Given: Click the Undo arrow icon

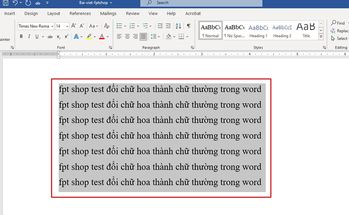Looking at the screenshot, I should coord(15,3).
